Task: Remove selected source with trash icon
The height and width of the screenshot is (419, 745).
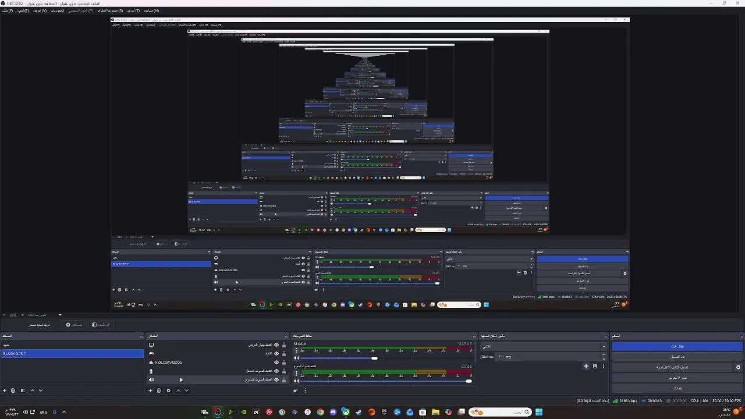Action: [159, 390]
